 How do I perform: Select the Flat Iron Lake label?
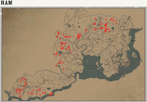[x=91, y=67]
